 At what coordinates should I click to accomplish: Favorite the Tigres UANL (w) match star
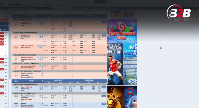click(x=42, y=87)
